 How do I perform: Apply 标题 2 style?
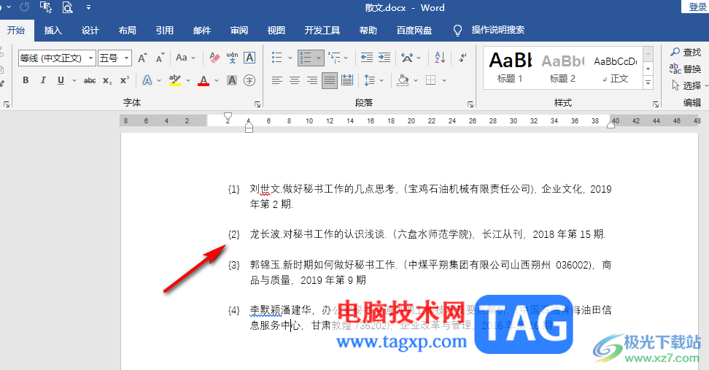pos(562,68)
